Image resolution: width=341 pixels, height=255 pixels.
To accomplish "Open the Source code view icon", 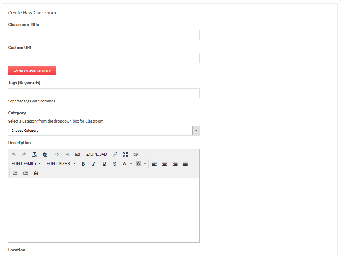I will click(x=57, y=154).
